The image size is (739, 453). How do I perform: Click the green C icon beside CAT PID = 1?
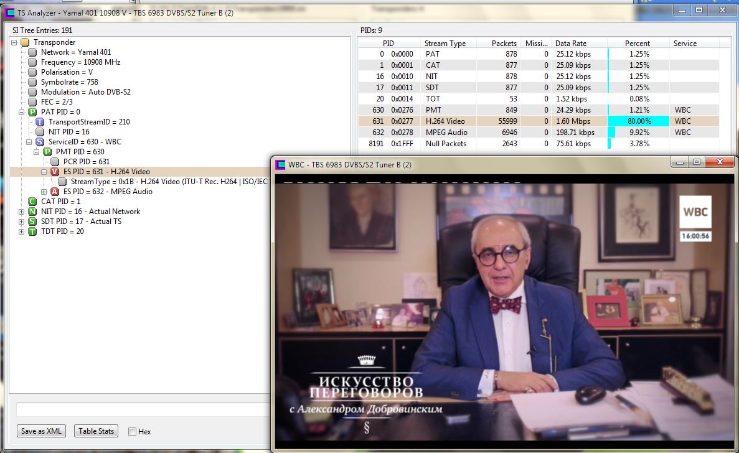[x=32, y=202]
